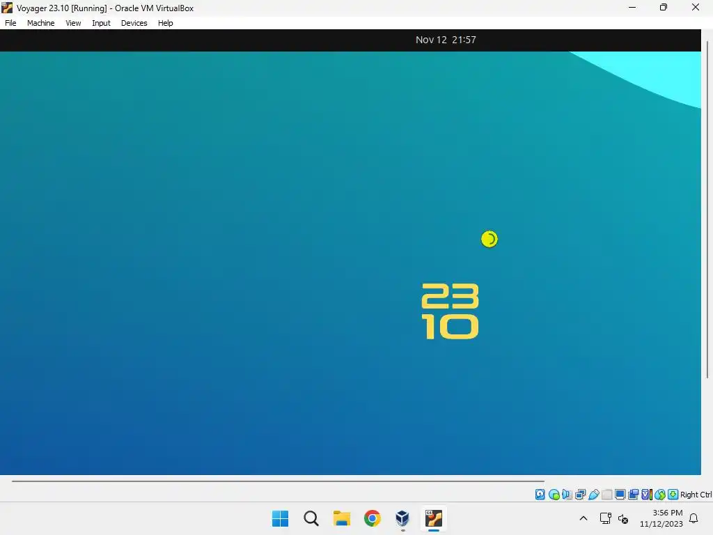Minimize the VirtualBox window

pos(632,7)
